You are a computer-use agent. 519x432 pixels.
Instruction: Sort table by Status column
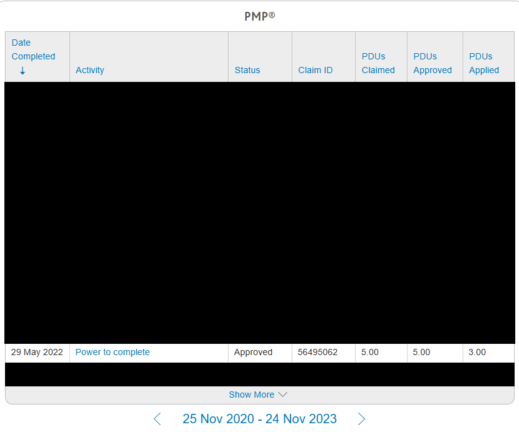point(247,70)
